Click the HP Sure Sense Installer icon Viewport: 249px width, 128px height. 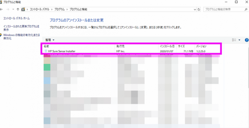46,51
